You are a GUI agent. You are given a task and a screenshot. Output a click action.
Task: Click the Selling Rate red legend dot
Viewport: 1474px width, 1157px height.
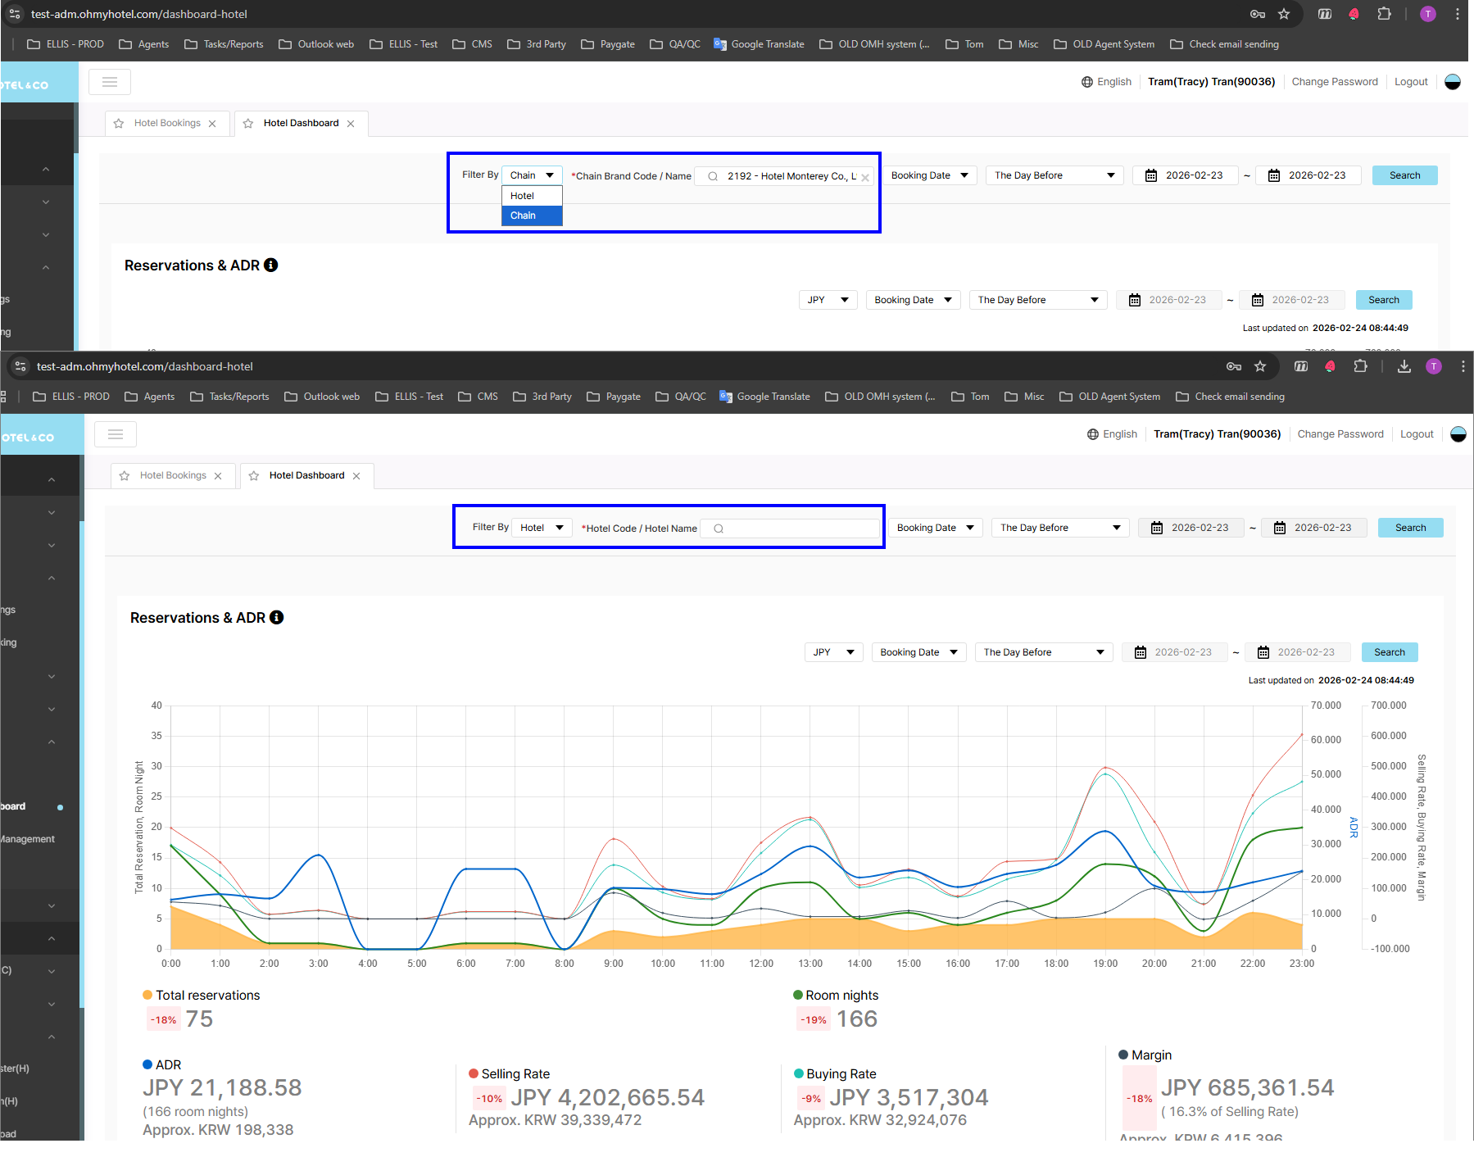tap(474, 1073)
